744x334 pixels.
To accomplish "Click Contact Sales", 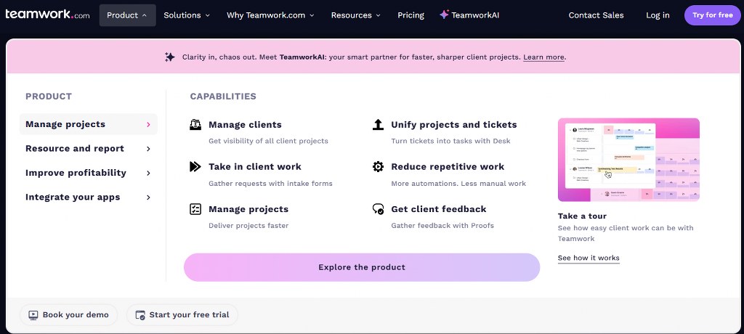I will click(x=596, y=15).
